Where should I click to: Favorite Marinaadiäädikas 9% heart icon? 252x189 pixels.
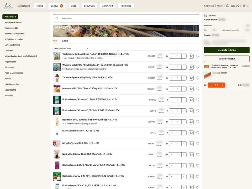click(x=198, y=133)
